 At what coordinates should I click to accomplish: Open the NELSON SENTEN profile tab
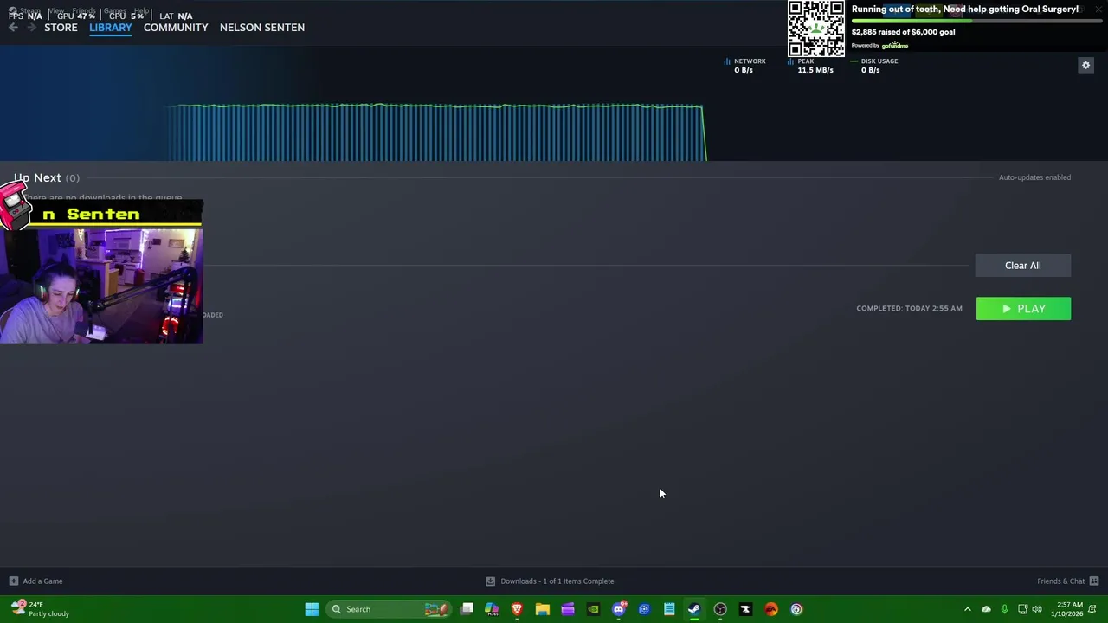pyautogui.click(x=262, y=28)
